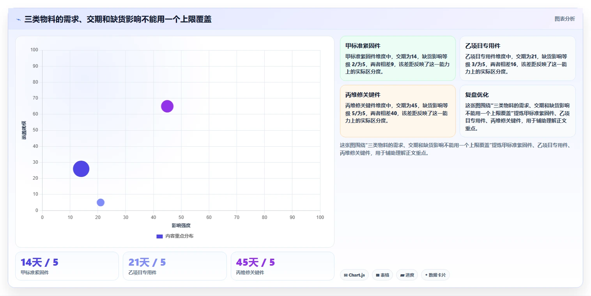Click the small light-blue bubble at x=21
Image resolution: width=591 pixels, height=296 pixels.
[101, 202]
